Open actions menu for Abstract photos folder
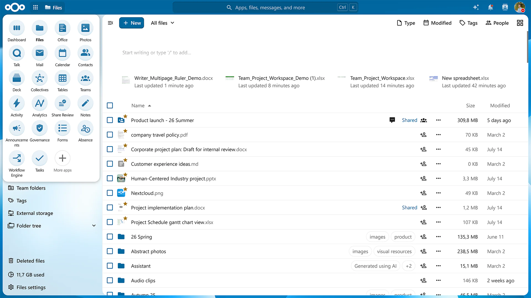The image size is (531, 298). point(438,251)
